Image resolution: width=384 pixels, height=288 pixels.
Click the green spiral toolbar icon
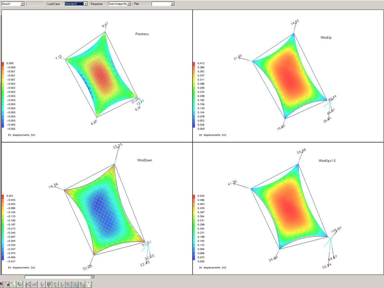coord(20,284)
